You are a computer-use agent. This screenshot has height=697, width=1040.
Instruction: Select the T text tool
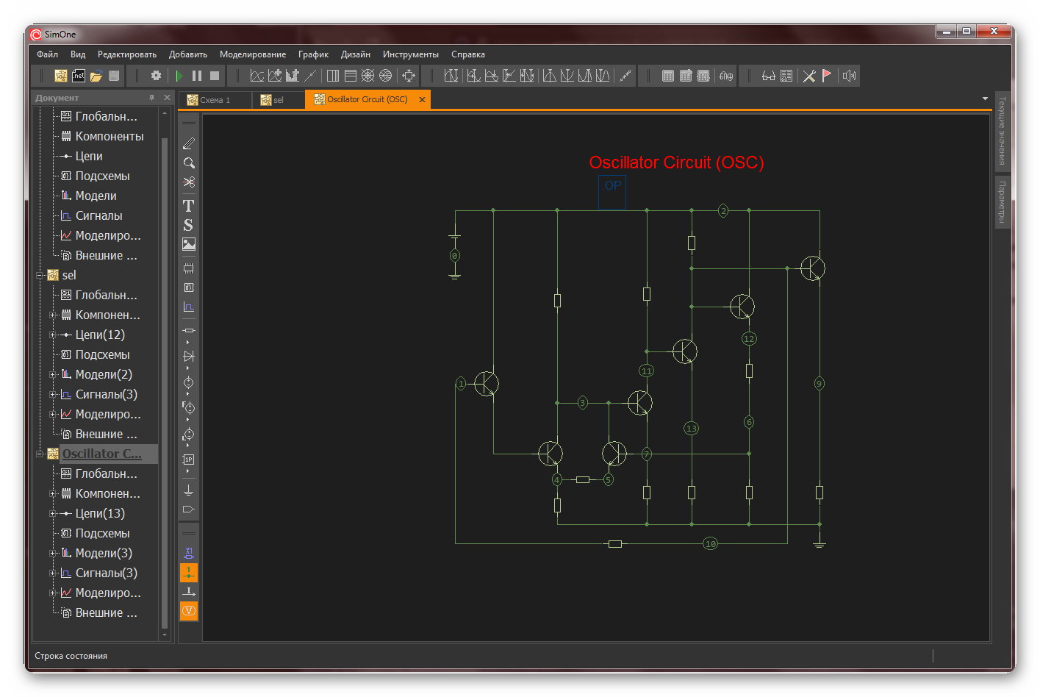point(189,206)
